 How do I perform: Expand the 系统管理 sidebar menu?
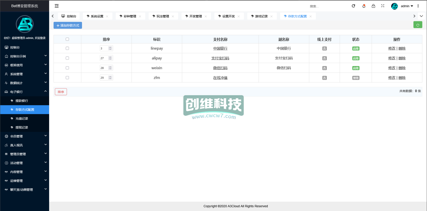[x=25, y=74]
